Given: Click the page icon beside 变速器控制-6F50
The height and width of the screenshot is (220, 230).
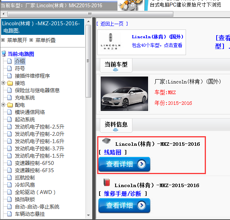Looking at the screenshot, I should [x=10, y=163].
